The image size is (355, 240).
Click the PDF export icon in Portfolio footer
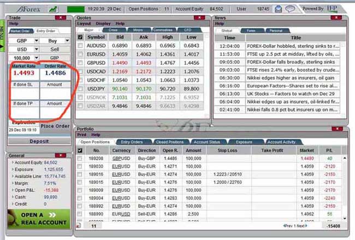79,225
